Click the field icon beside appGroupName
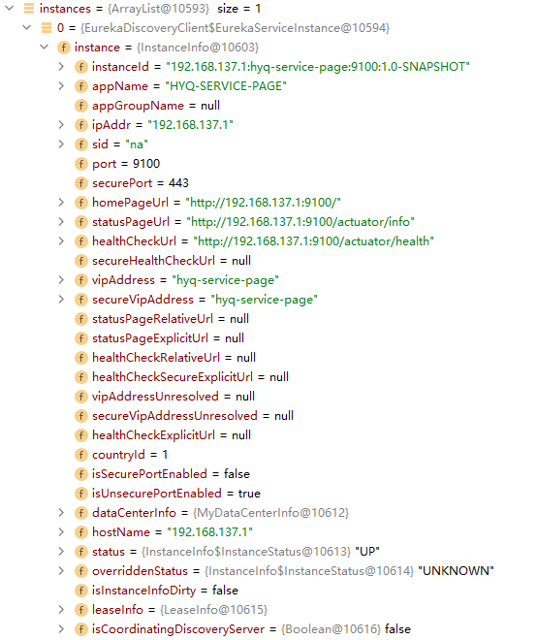This screenshot has height=640, width=537. [x=81, y=106]
